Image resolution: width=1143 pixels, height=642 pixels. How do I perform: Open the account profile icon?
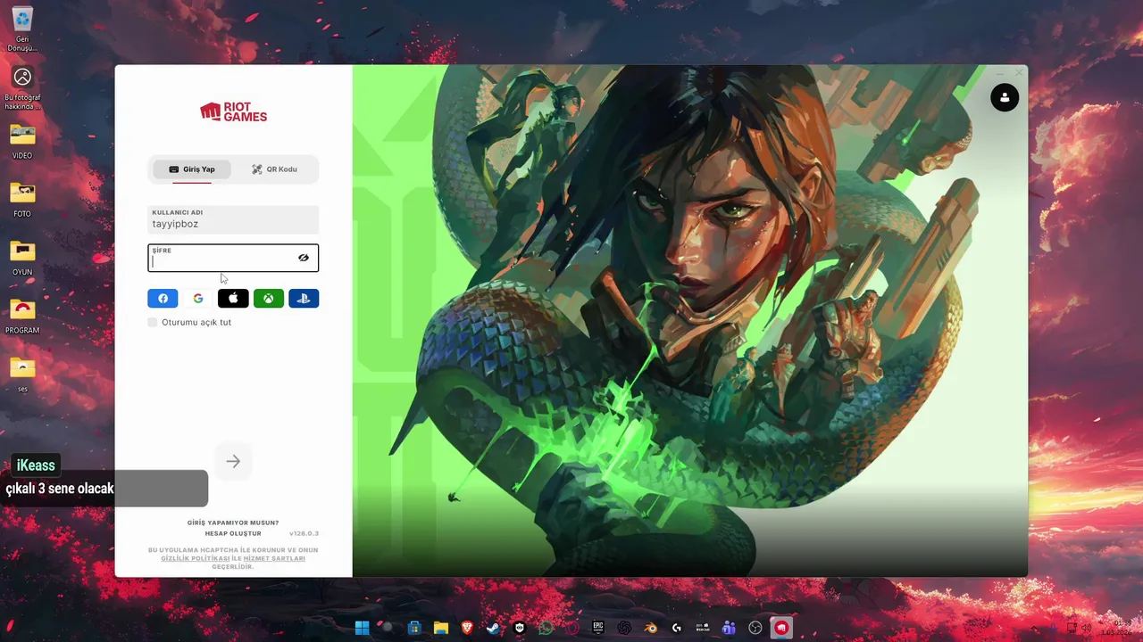(1005, 97)
